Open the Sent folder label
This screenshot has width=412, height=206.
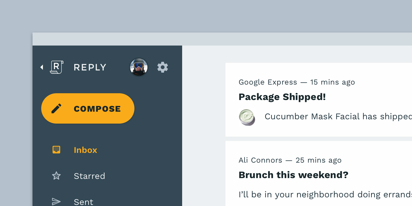[83, 202]
